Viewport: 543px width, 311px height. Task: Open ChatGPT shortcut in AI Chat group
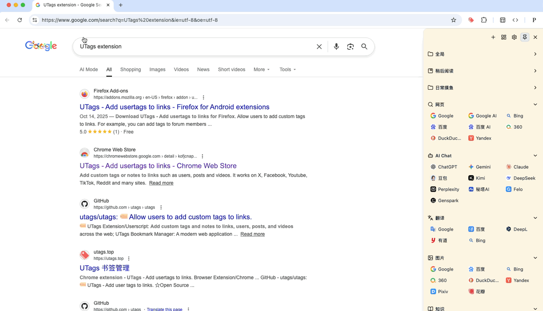click(x=444, y=167)
